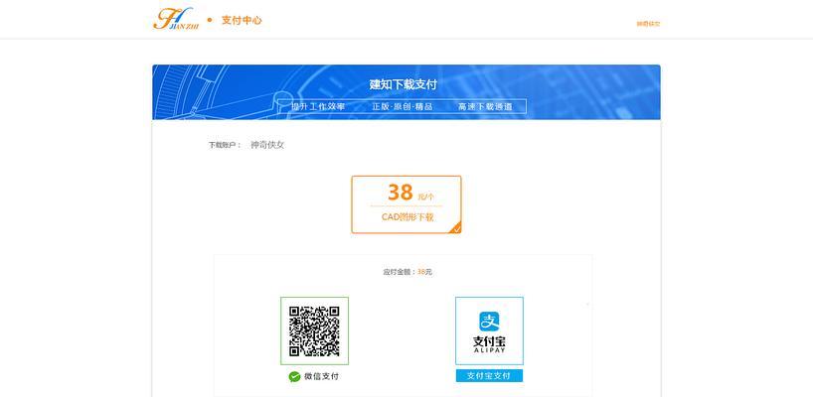The width and height of the screenshot is (813, 397).
Task: Click the checkmark corner on the price card
Action: pyautogui.click(x=456, y=228)
